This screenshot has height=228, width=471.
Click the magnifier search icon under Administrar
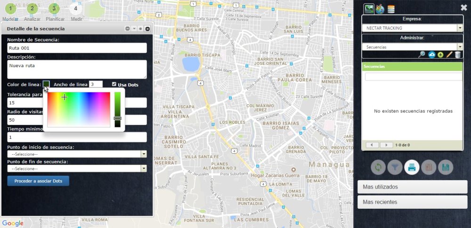click(422, 55)
